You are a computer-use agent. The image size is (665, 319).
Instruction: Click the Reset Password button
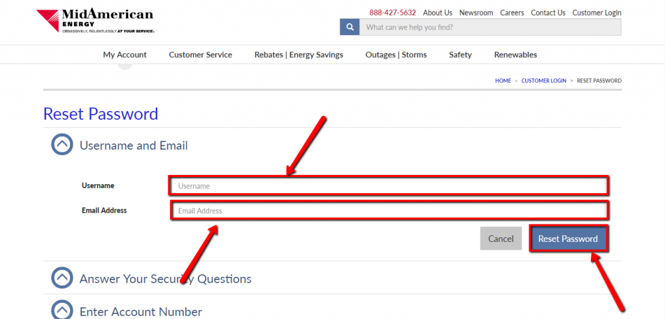pyautogui.click(x=568, y=239)
